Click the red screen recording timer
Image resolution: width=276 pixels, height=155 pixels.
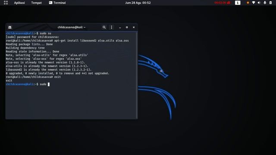pyautogui.click(x=222, y=3)
